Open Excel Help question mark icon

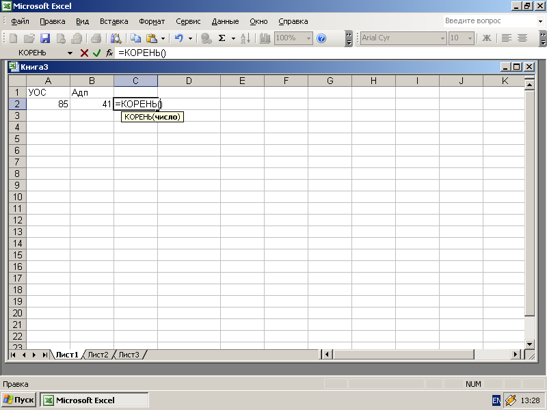[x=321, y=38]
